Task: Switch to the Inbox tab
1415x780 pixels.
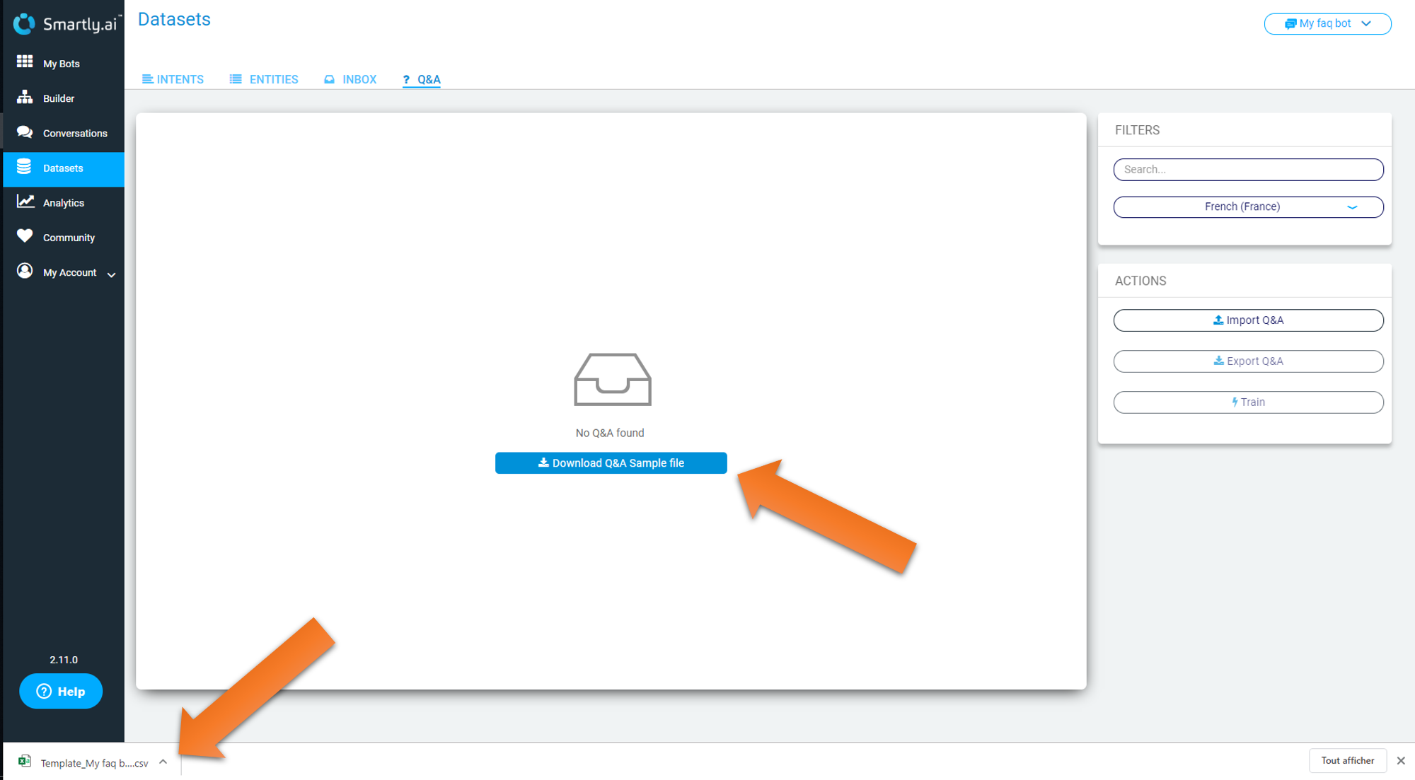Action: pos(350,79)
